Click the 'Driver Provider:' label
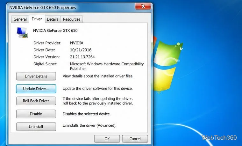The width and height of the screenshot is (242, 146). coord(47,43)
